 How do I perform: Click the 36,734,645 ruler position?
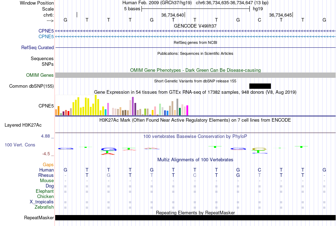pos(280,15)
